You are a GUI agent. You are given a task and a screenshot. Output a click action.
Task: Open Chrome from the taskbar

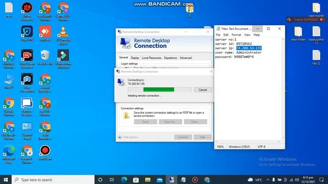(207, 179)
